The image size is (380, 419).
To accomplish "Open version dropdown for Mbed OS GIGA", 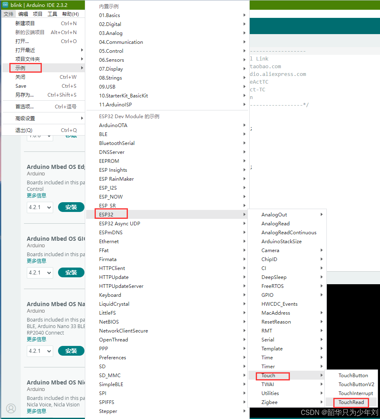I will tap(40, 273).
